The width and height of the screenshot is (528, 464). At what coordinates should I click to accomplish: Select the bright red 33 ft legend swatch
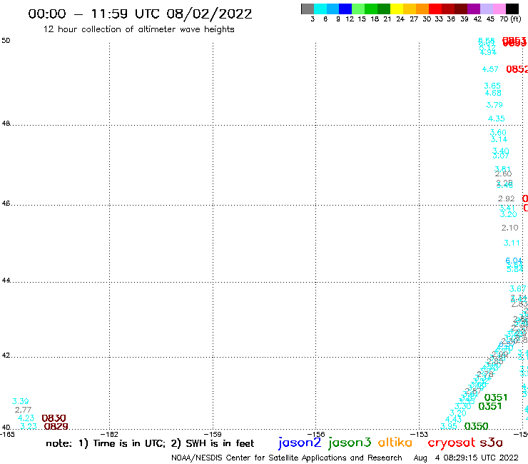pyautogui.click(x=435, y=9)
